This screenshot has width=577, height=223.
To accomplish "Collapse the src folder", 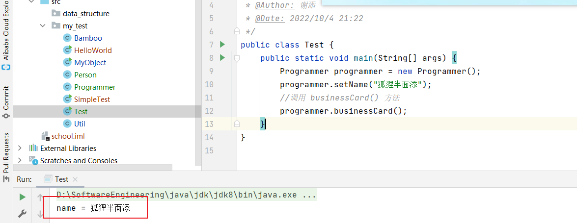I will (x=31, y=2).
